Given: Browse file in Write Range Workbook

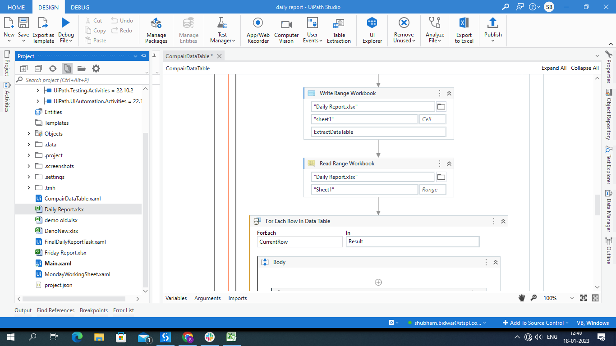Looking at the screenshot, I should pyautogui.click(x=441, y=107).
